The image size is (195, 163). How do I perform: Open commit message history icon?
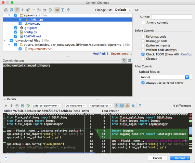pos(130,60)
